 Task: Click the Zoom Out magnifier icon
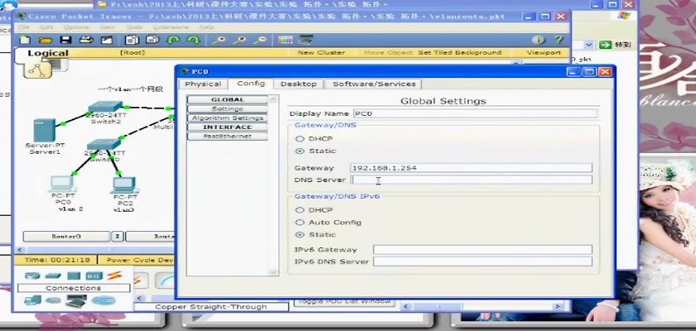[259, 41]
